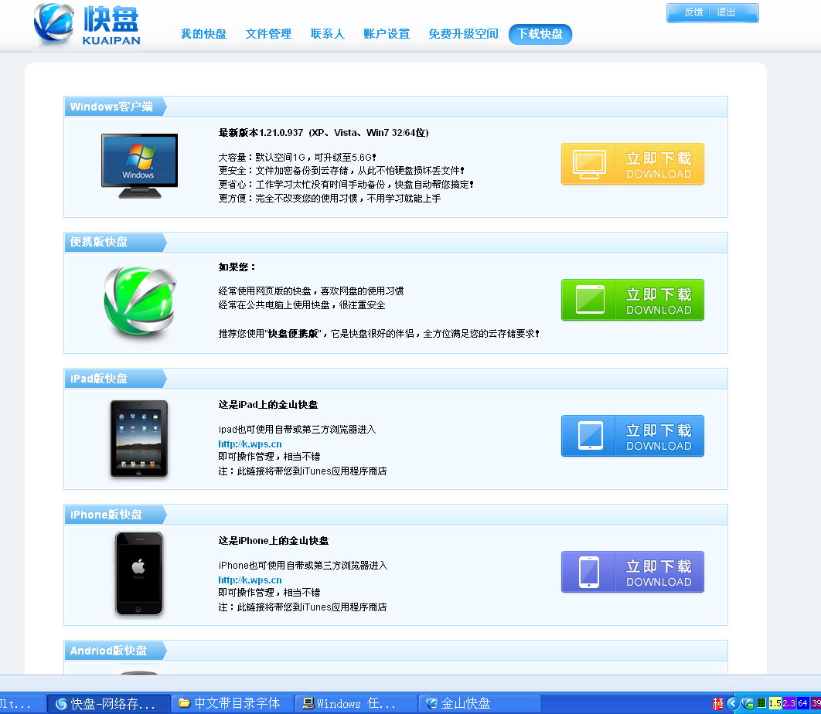The height and width of the screenshot is (714, 821).
Task: Click the green portable Kuaipan sphere icon
Action: 140,301
